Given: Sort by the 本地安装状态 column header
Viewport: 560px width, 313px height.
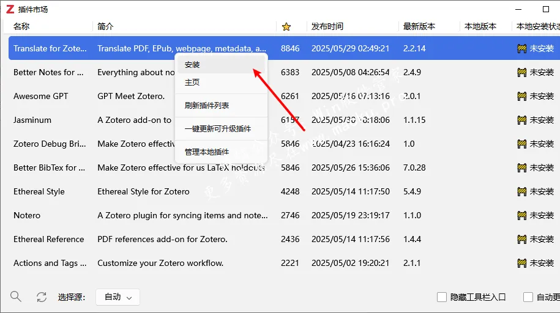Looking at the screenshot, I should 538,26.
